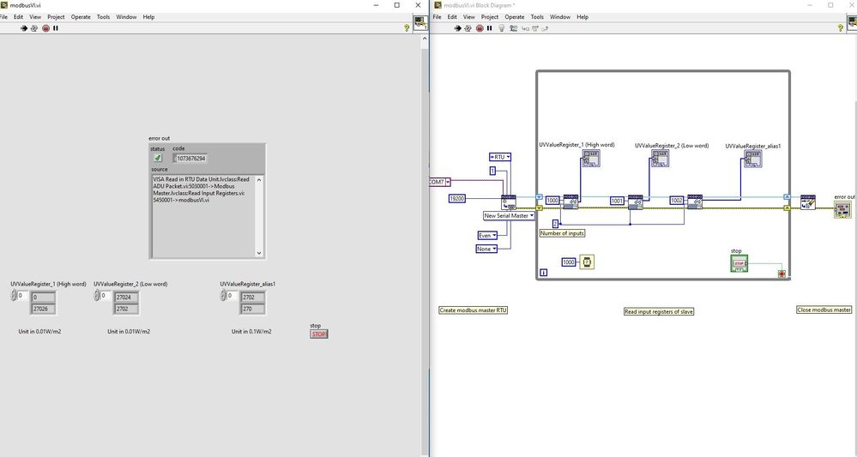Toggle the error out status indicator
The height and width of the screenshot is (457, 857).
(158, 158)
